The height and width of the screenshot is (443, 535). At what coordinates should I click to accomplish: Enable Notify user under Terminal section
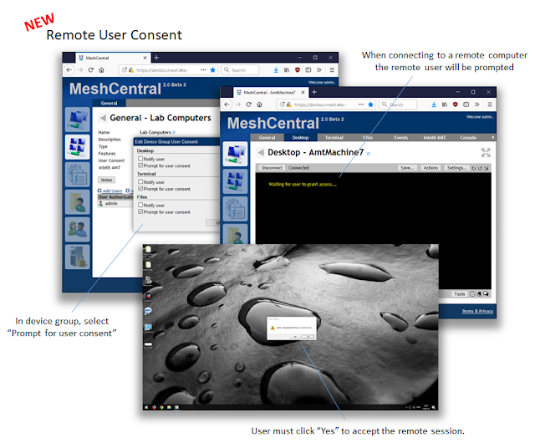[140, 182]
